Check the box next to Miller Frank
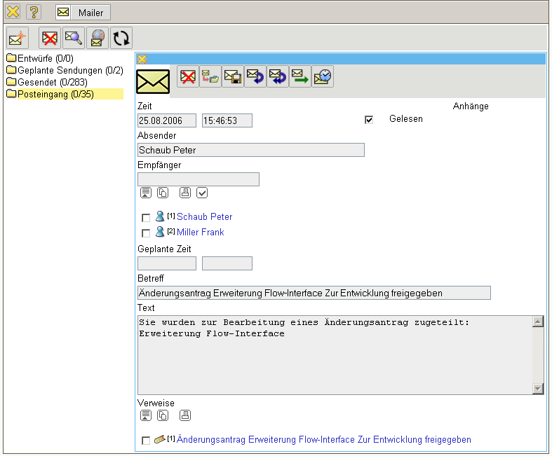 pos(146,233)
